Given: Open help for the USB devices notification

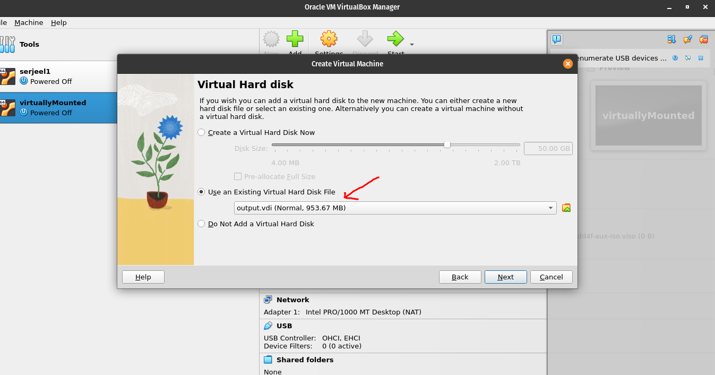Looking at the screenshot, I should coord(675,58).
